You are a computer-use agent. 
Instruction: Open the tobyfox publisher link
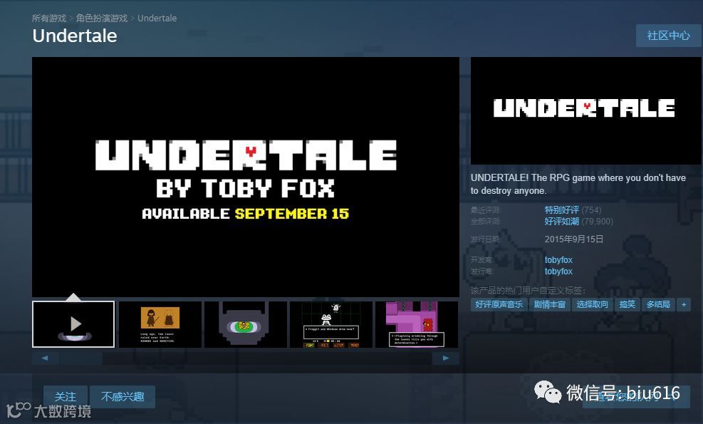pyautogui.click(x=558, y=272)
